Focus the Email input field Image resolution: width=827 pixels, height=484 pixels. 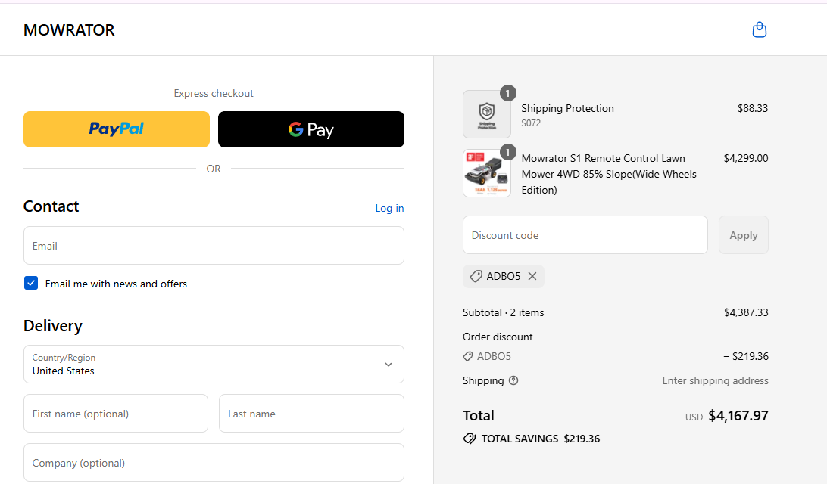click(214, 246)
